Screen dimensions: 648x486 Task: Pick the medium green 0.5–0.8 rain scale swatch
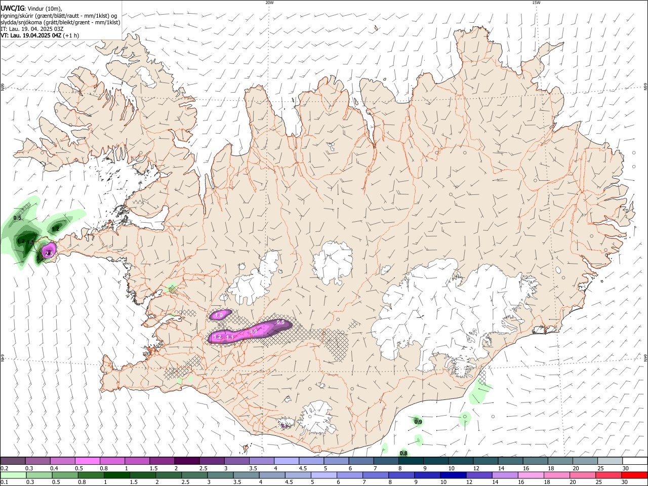(65, 475)
